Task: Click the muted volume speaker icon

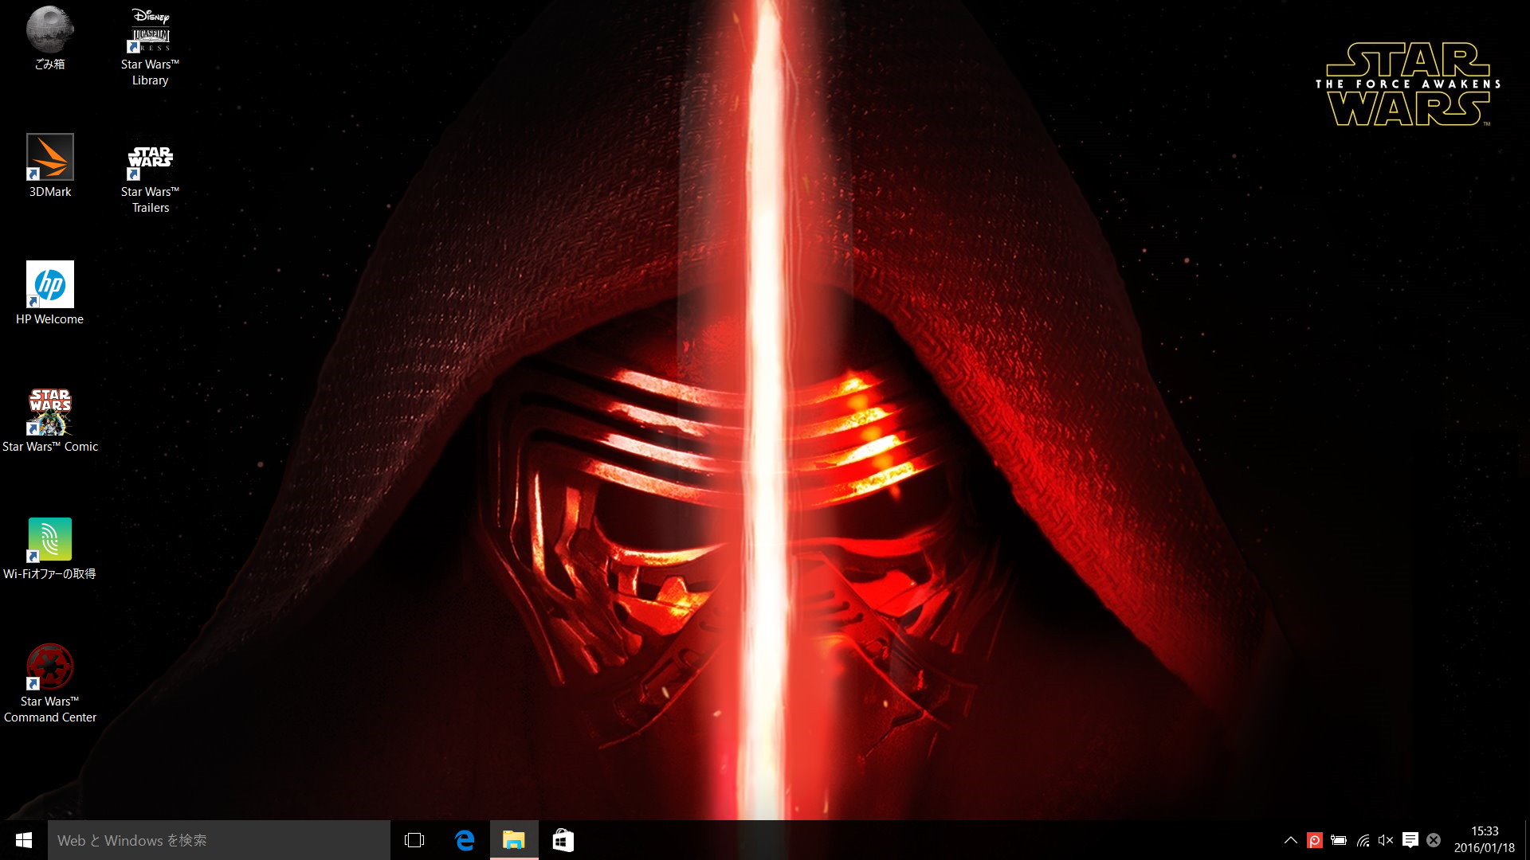Action: click(1386, 840)
